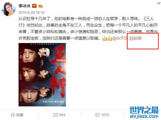
Task: Click the comment bubble icon
Action: click(x=97, y=115)
